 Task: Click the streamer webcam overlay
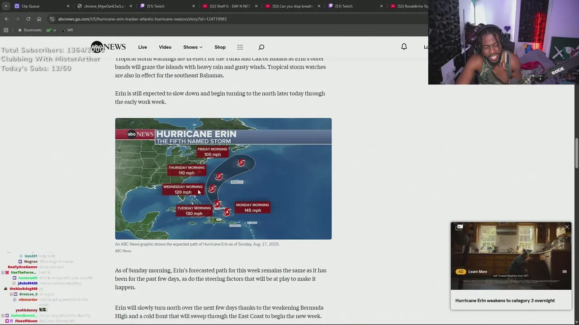[x=503, y=42]
